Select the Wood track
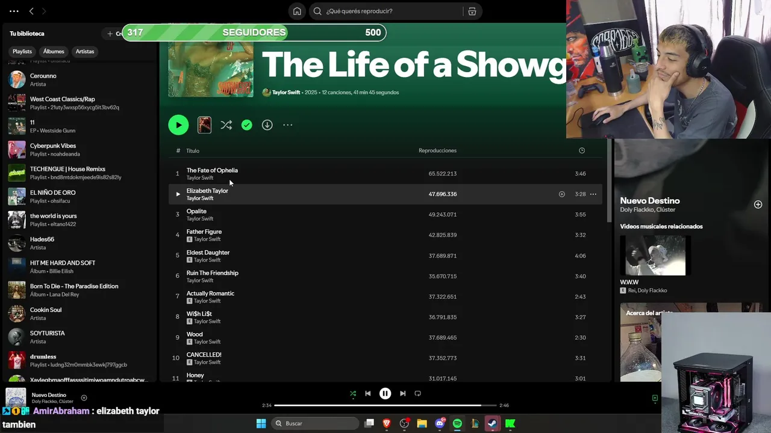 click(385, 337)
